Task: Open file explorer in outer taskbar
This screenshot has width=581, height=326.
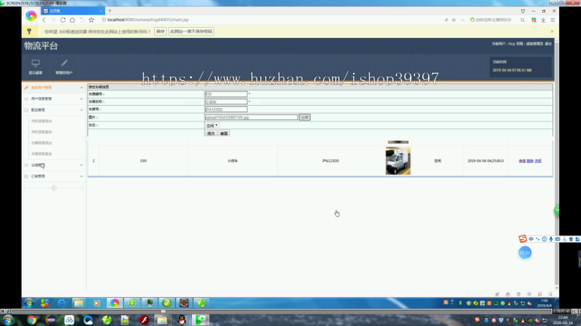Action: [x=162, y=320]
